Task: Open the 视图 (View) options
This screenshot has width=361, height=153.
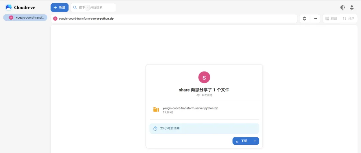Action: tap(331, 19)
